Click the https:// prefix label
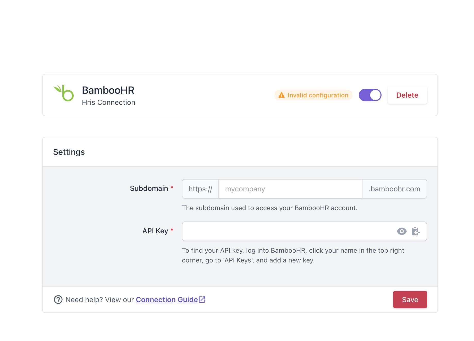 [x=200, y=189]
